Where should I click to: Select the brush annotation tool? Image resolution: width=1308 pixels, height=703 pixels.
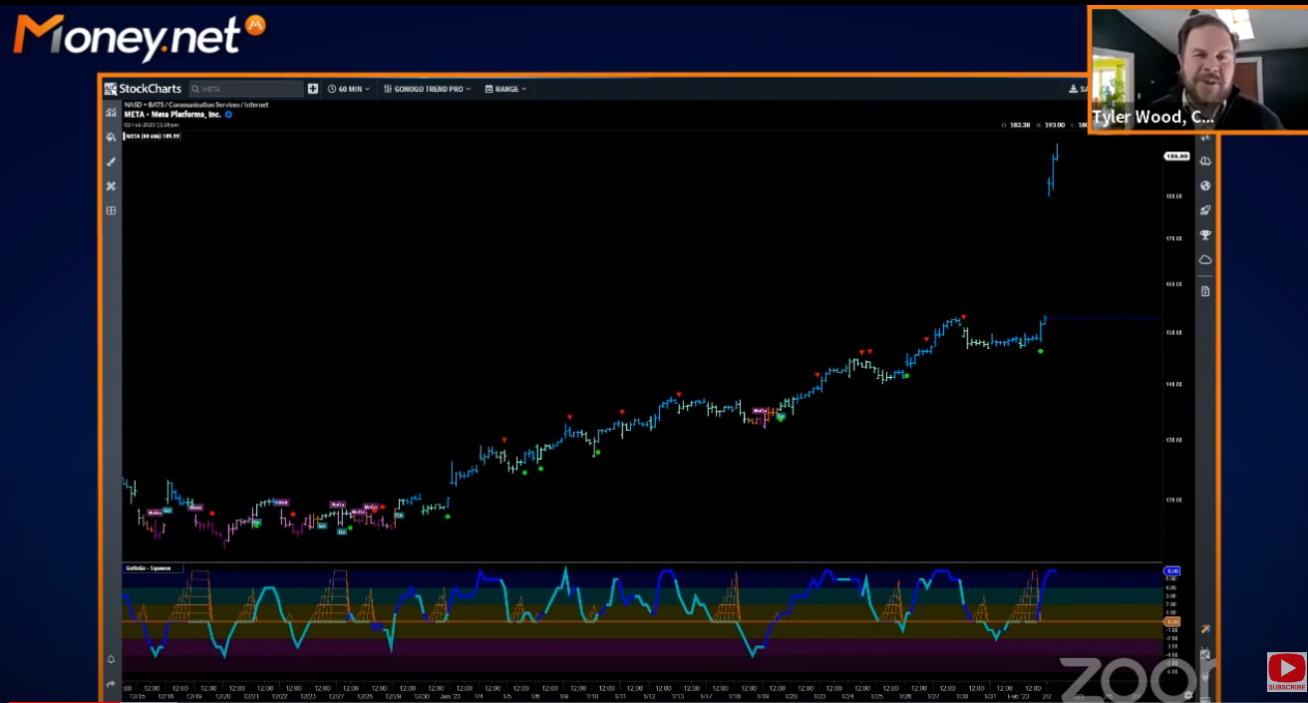tap(111, 162)
